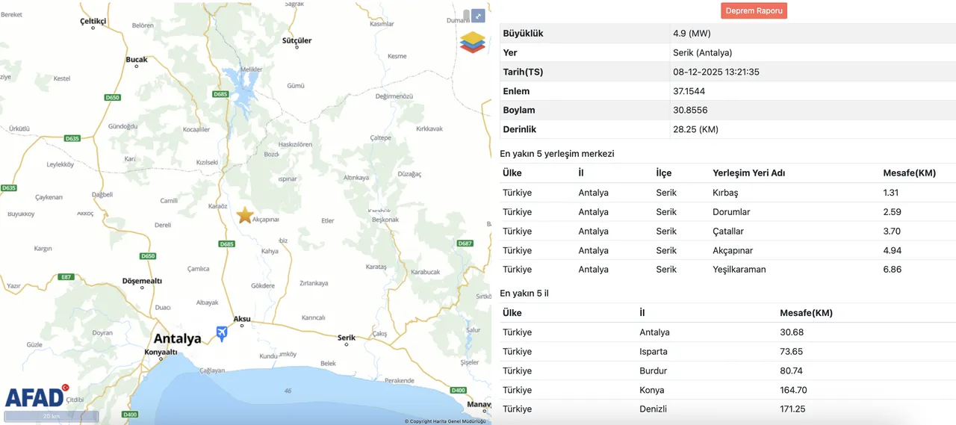This screenshot has height=425, width=956.
Task: Click the İlçe column header
Action: pyautogui.click(x=663, y=173)
